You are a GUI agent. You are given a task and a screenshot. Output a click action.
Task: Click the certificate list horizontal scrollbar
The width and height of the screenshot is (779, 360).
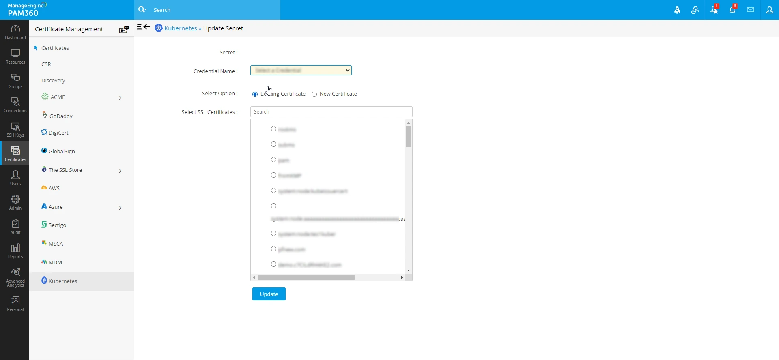[x=306, y=278]
